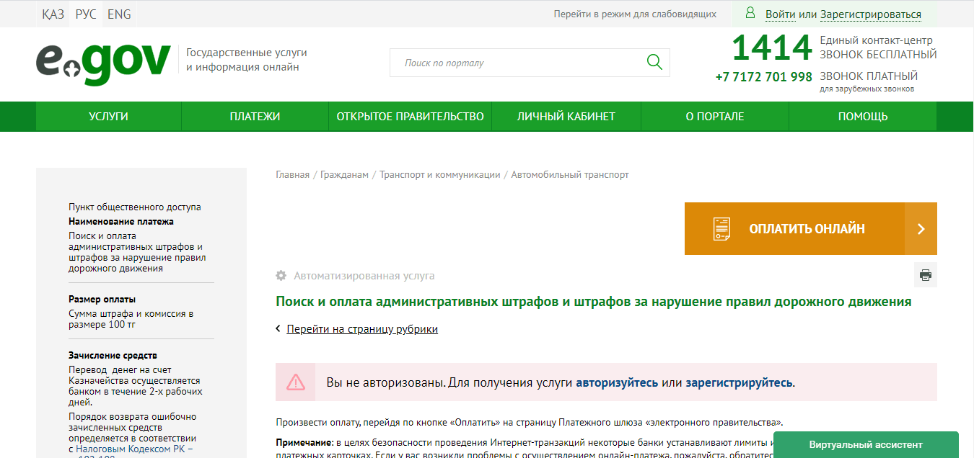Select РУС language option
The height and width of the screenshot is (458, 974).
(86, 14)
